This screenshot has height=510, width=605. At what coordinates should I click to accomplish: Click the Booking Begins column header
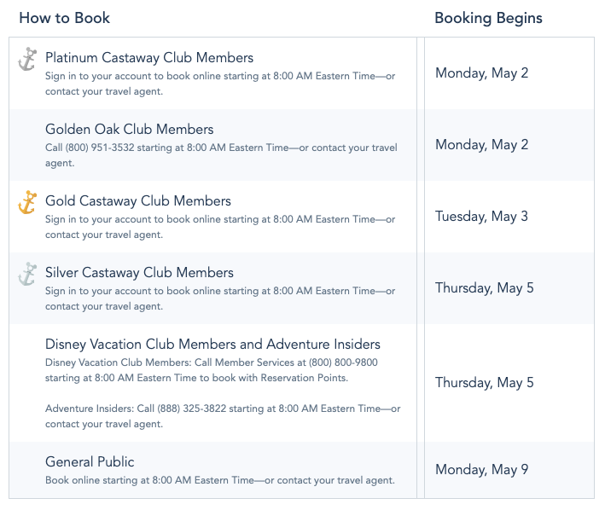coord(488,18)
